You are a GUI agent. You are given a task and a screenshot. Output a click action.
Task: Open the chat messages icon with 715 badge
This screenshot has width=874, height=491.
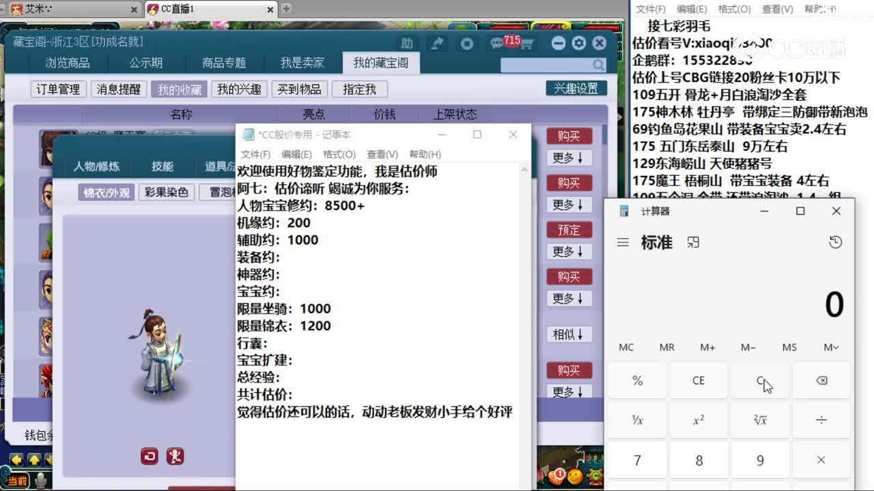point(498,44)
